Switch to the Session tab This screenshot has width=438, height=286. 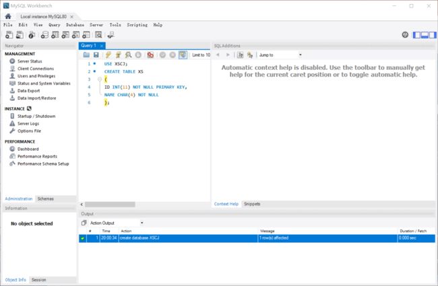39,279
